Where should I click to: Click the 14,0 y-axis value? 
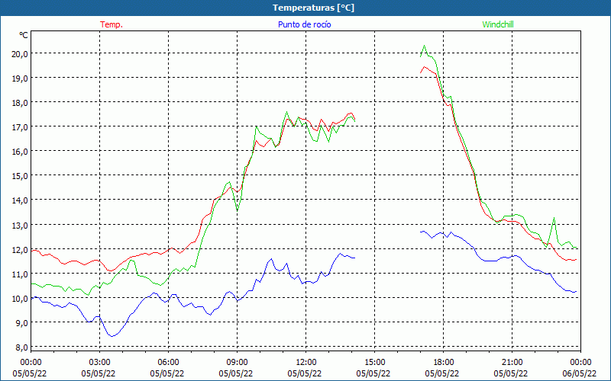coord(20,200)
